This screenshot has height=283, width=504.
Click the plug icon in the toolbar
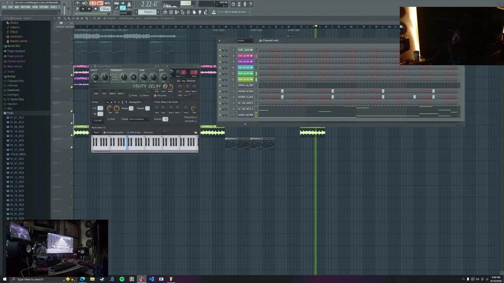200,12
